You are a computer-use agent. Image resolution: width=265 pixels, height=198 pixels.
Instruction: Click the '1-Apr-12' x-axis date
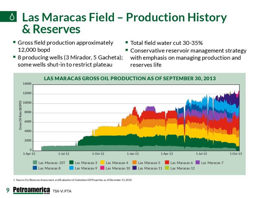tap(29, 154)
